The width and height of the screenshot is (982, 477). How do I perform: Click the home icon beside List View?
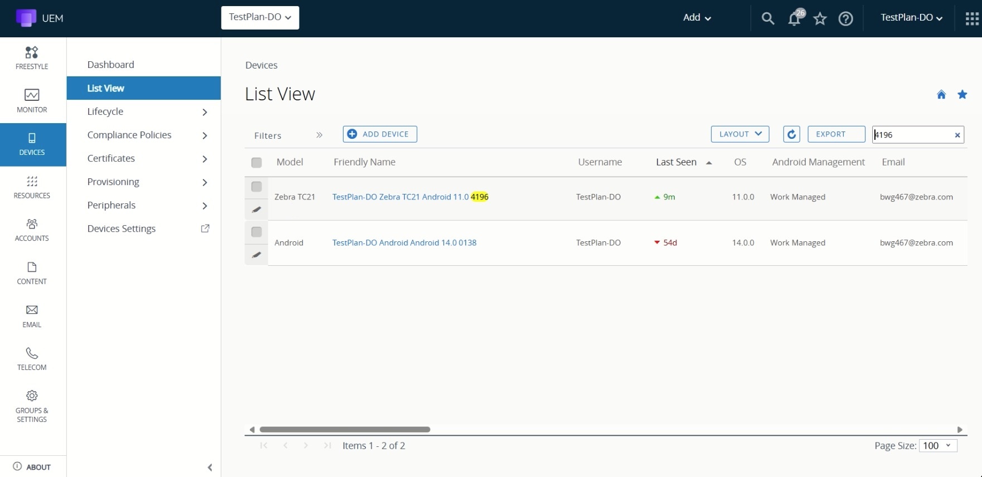coord(941,95)
